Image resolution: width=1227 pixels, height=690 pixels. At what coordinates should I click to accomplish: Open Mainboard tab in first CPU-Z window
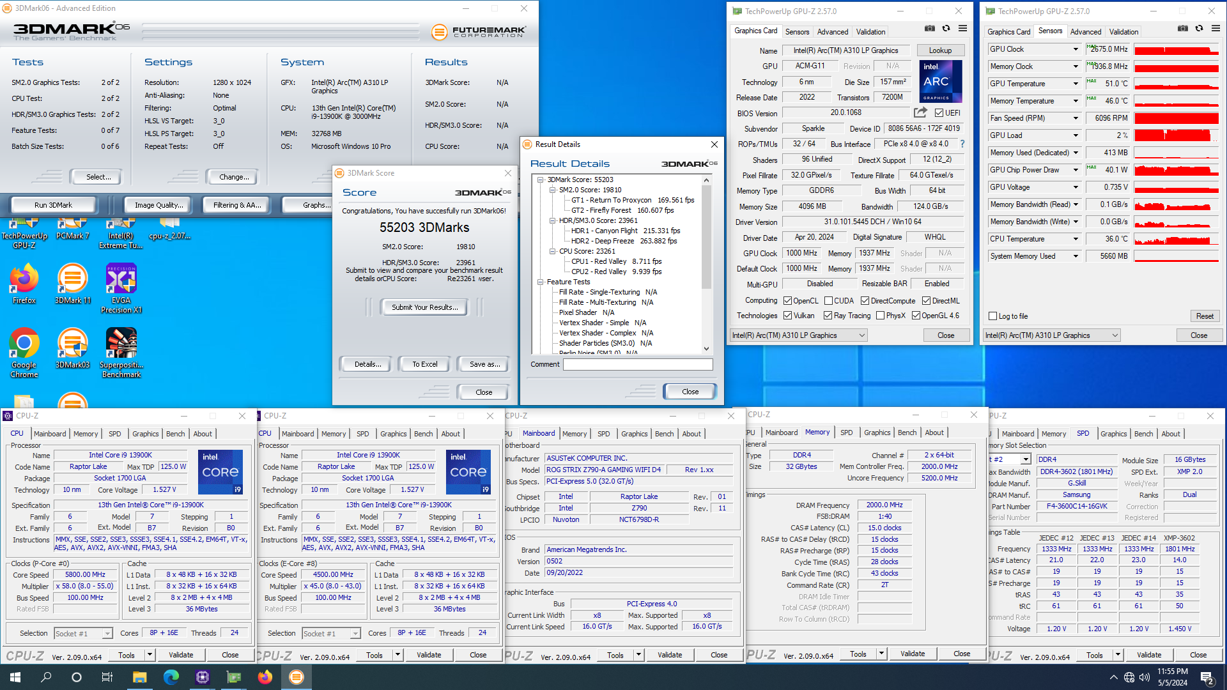tap(50, 434)
